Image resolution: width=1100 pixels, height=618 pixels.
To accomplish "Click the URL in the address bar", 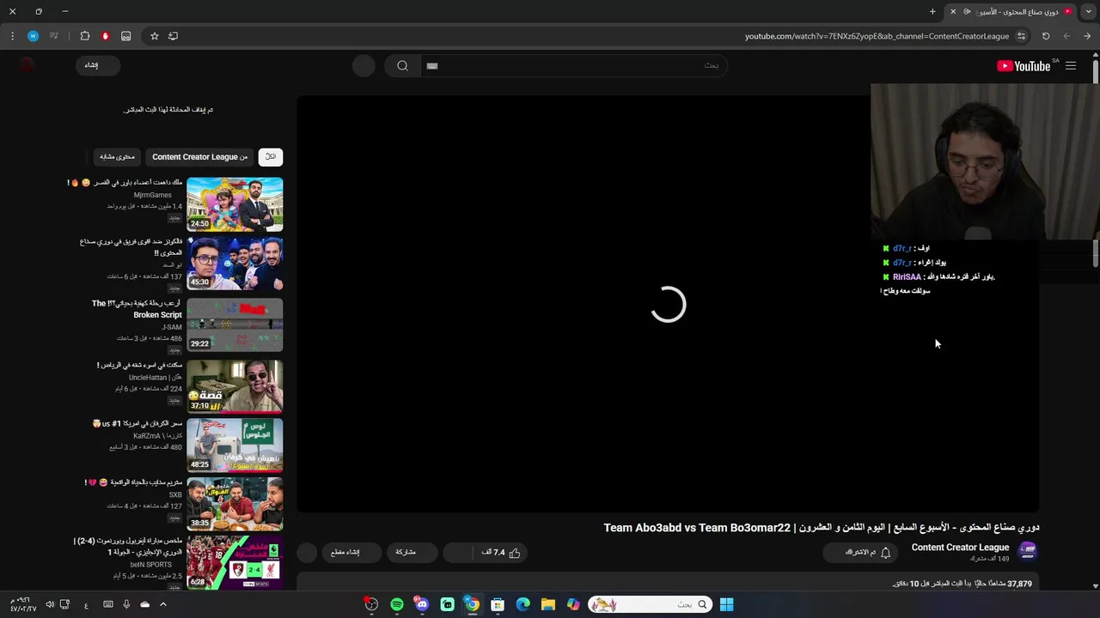I will tap(877, 36).
